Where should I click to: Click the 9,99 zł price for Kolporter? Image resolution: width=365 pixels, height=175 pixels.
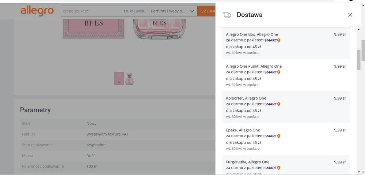tap(340, 98)
